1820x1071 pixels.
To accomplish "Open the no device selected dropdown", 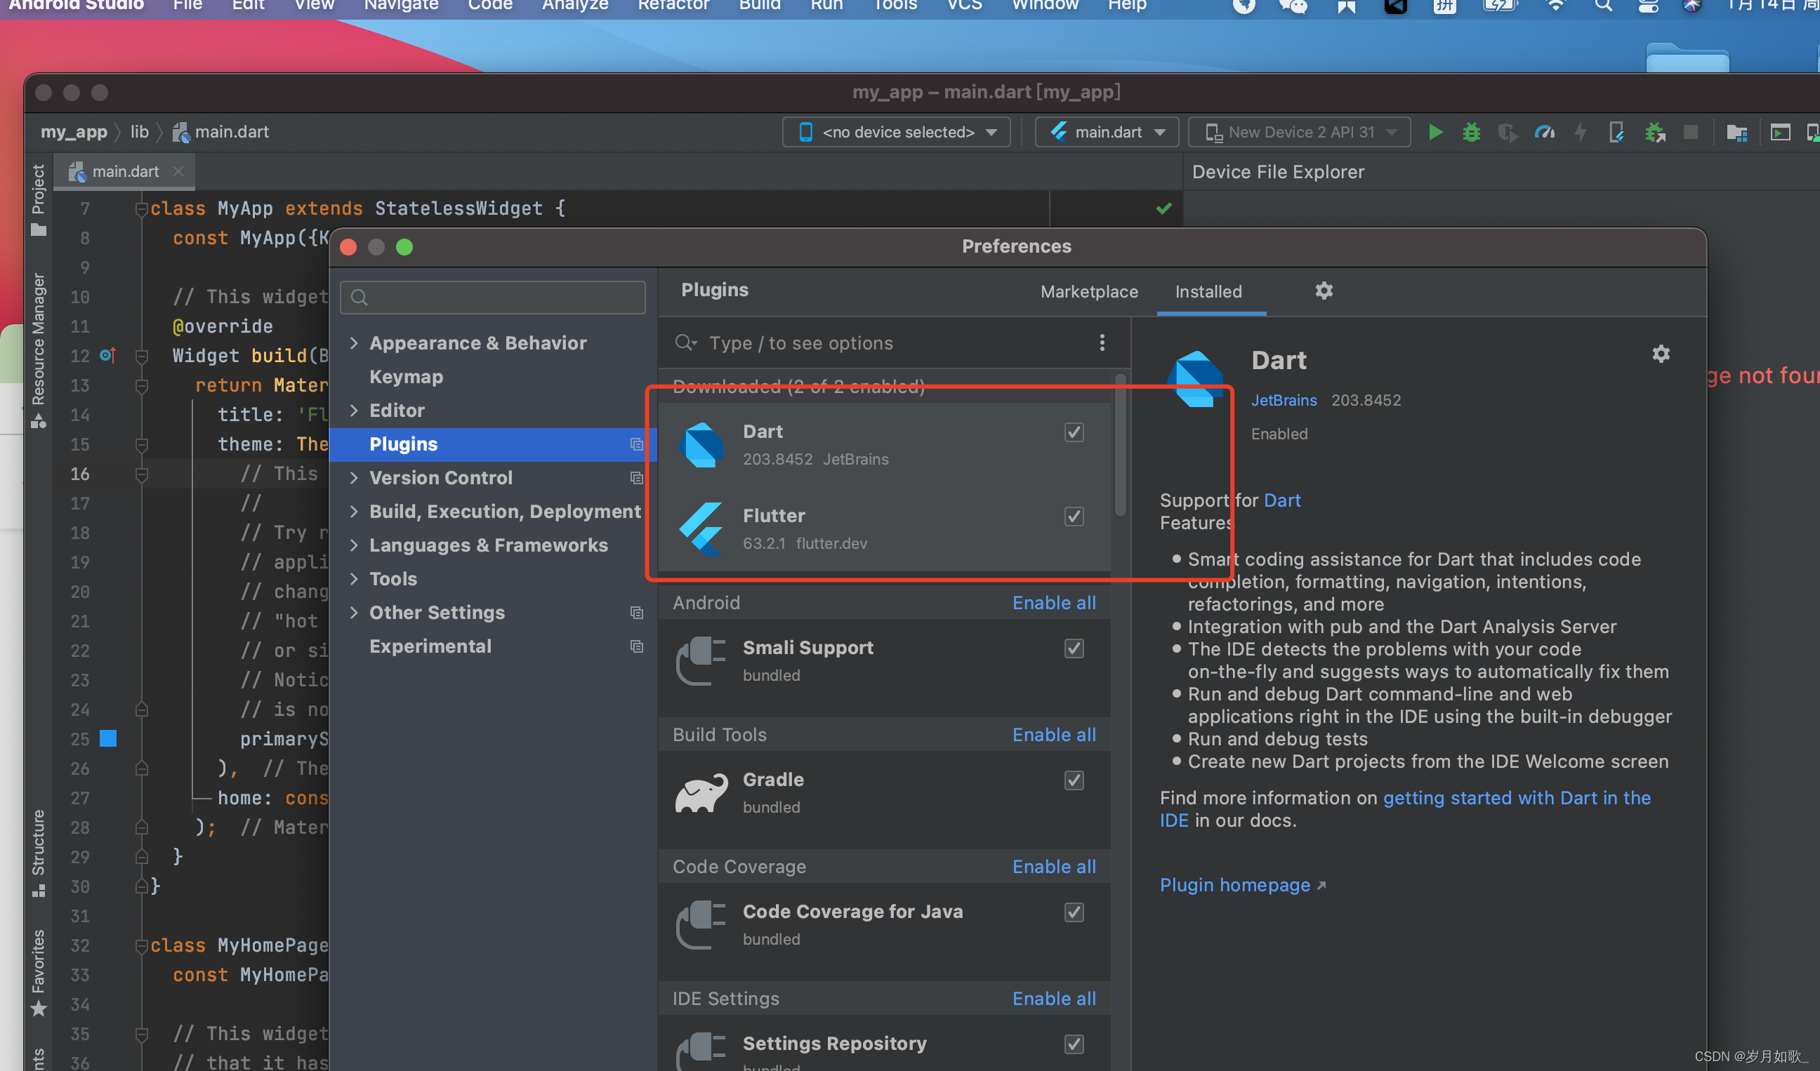I will [x=895, y=132].
